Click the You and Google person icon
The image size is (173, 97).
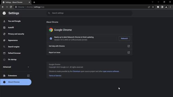coord(4,21)
